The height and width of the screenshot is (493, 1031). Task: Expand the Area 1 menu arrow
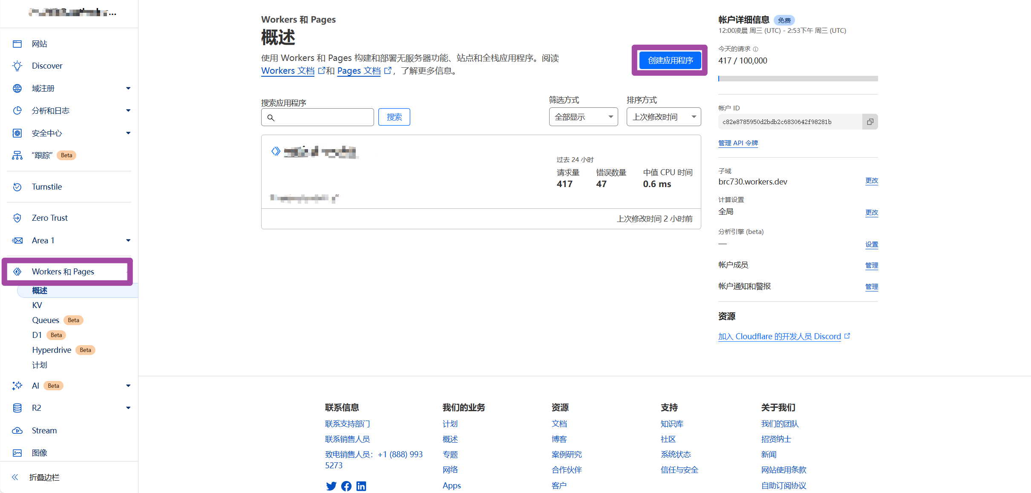pos(128,240)
